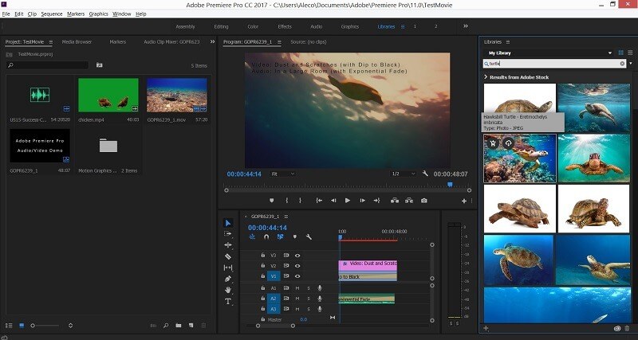
Task: Open timeline display settings wrench
Action: (309, 236)
